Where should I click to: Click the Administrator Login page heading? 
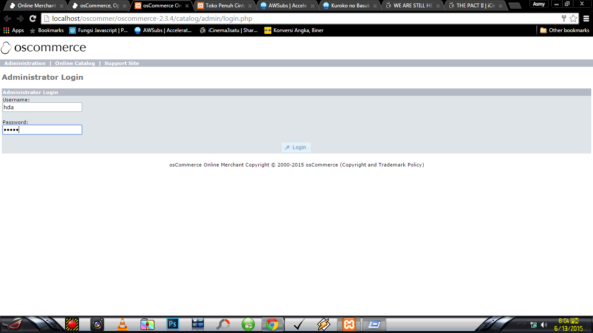pos(43,77)
